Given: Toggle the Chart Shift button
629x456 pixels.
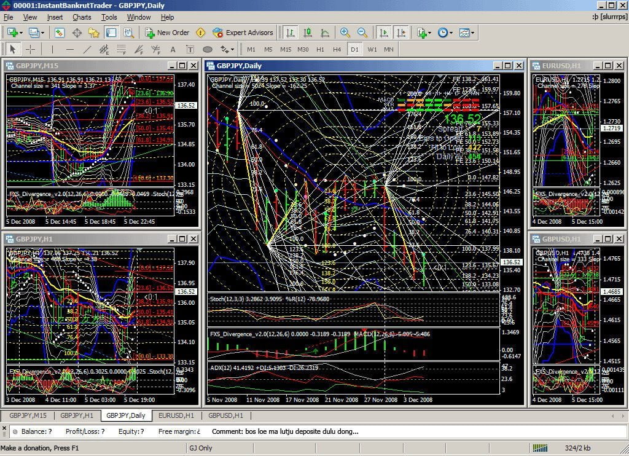Looking at the screenshot, I should (401, 33).
